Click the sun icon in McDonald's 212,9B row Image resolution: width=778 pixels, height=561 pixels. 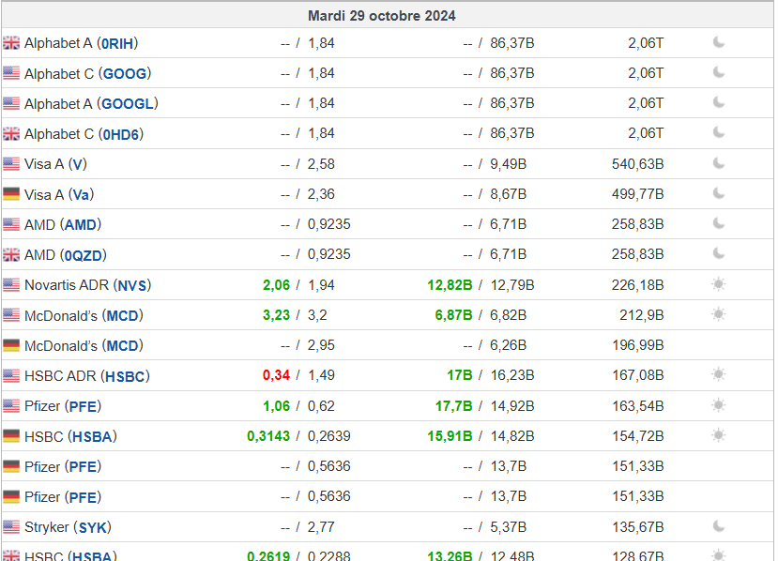point(719,314)
